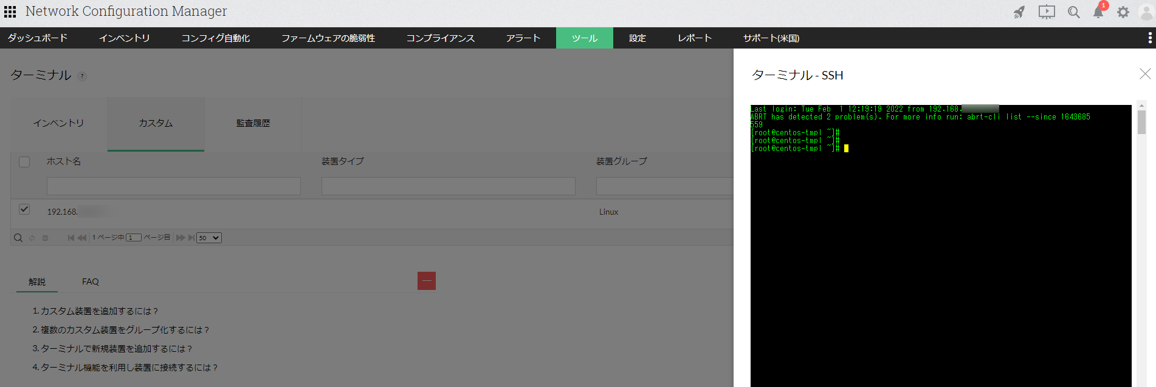Open the vertical three-dot overflow menu
Image resolution: width=1156 pixels, height=387 pixels.
(1150, 38)
